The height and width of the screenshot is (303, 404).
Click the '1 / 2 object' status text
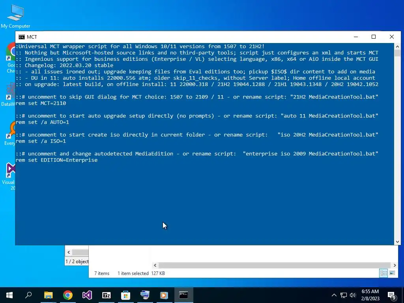(77, 262)
